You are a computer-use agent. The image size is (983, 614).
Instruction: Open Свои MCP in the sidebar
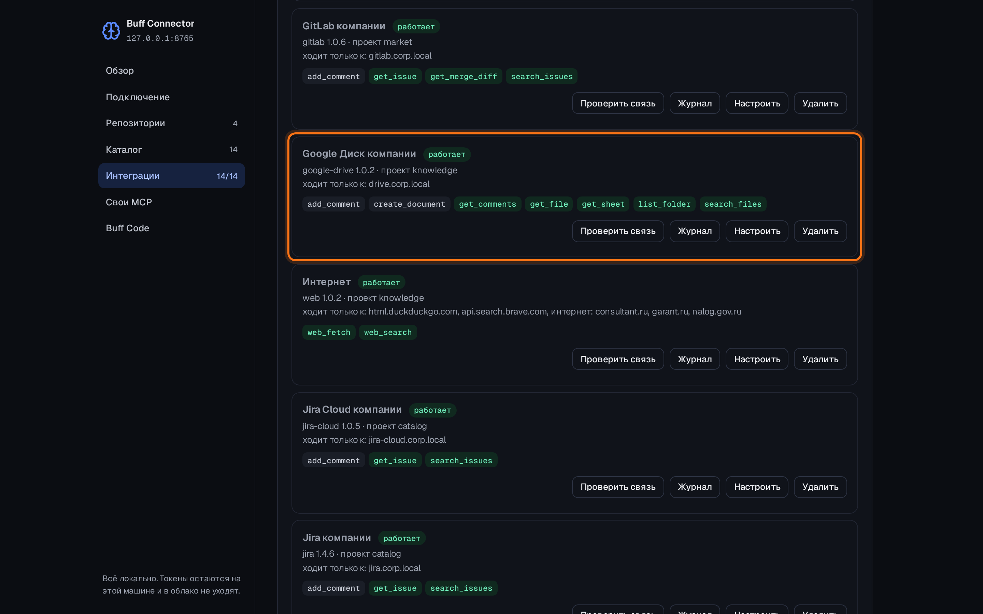tap(171, 202)
